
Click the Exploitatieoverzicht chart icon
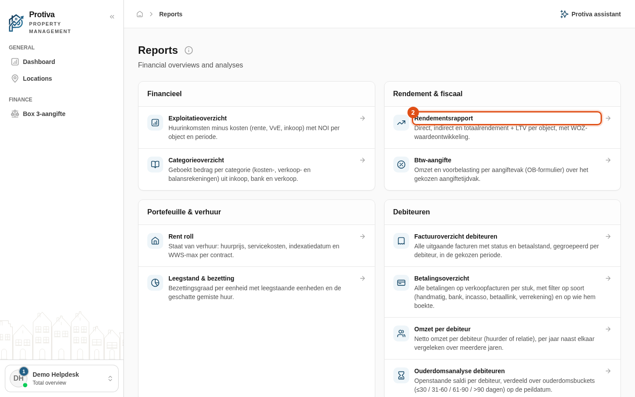point(155,123)
